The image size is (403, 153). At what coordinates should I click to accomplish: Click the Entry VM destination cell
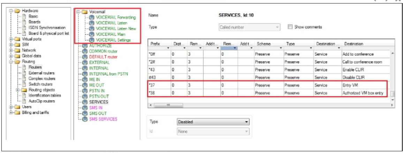coord(365,85)
